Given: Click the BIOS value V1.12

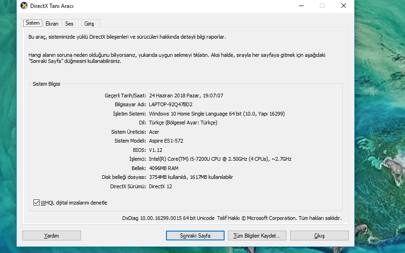Looking at the screenshot, I should point(155,150).
